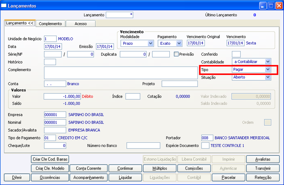Click the NF number field after Série
Image resolution: width=284 pixels, height=185 pixels.
pos(81,54)
